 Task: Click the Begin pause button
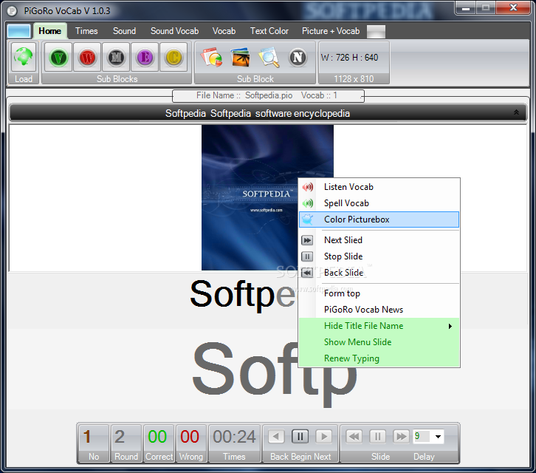point(300,436)
